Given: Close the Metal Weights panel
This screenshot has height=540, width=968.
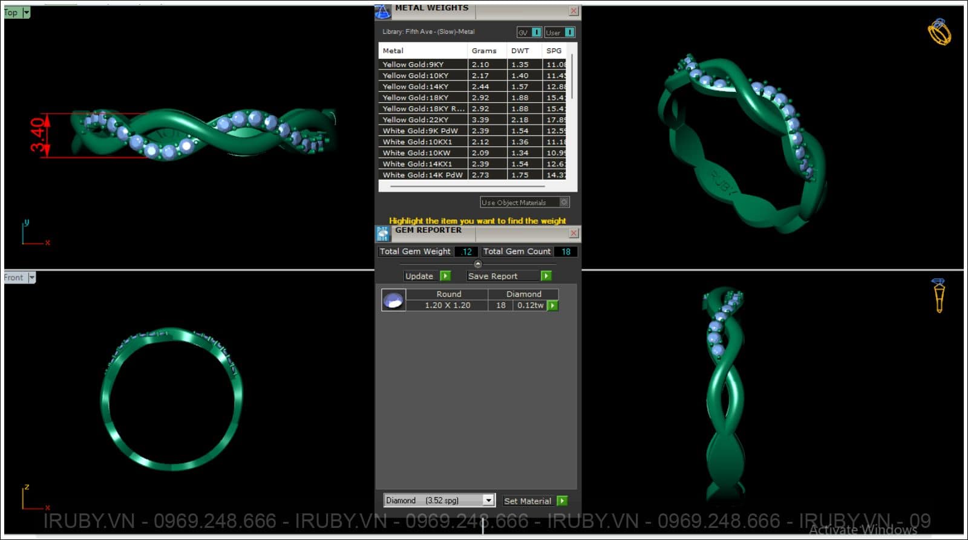Looking at the screenshot, I should [574, 11].
